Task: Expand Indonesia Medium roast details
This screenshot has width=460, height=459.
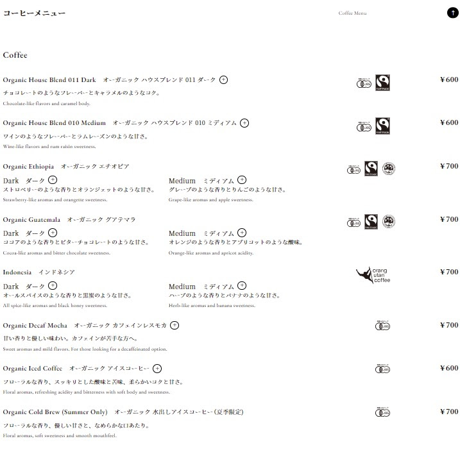Action: (x=242, y=285)
